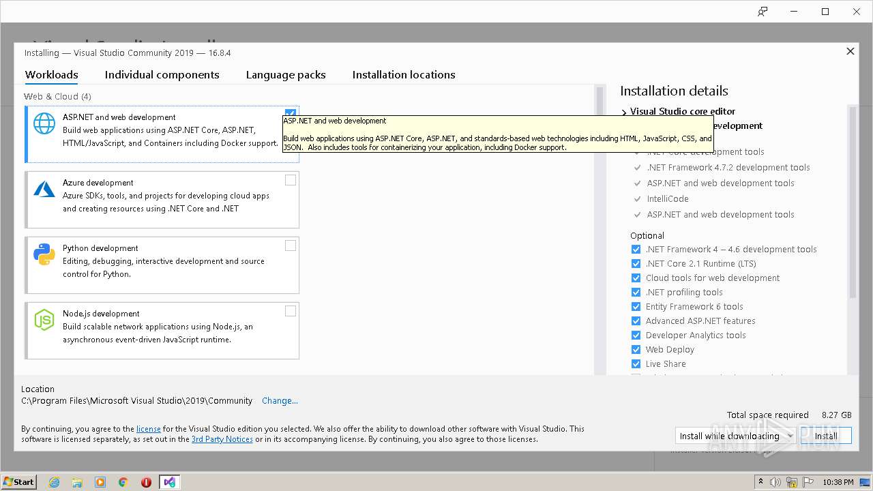Click the IntelliCode included item
This screenshot has width=873, height=491.
click(668, 199)
